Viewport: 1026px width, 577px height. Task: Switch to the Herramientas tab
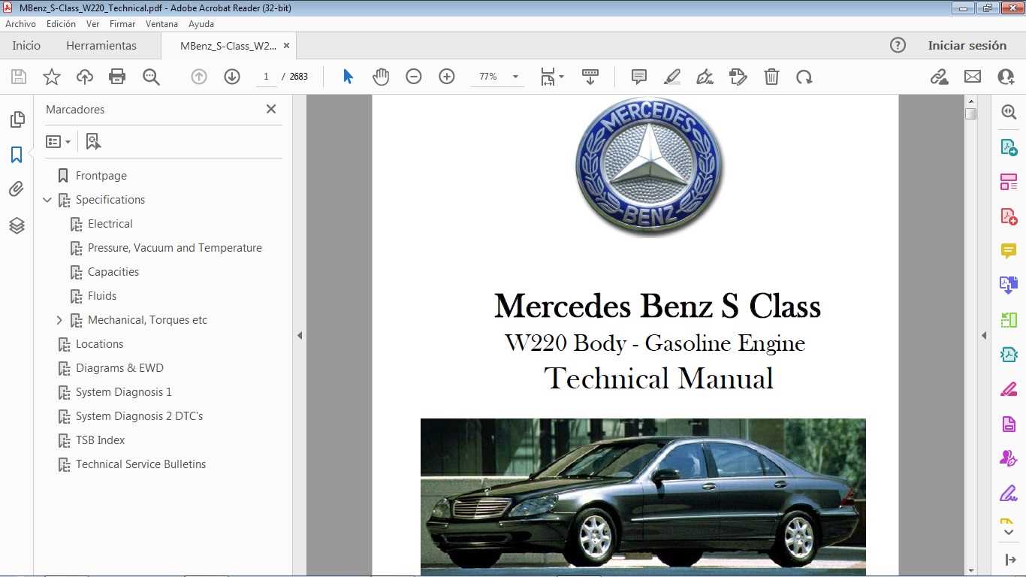[x=101, y=46]
